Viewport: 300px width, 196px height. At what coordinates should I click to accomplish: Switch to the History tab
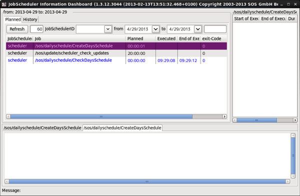pyautogui.click(x=30, y=19)
